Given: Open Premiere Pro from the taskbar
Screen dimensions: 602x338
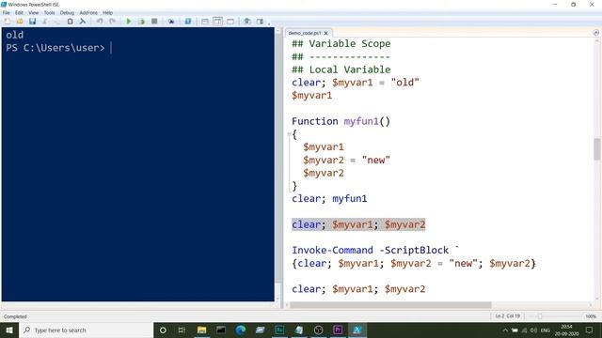Looking at the screenshot, I should click(x=338, y=330).
